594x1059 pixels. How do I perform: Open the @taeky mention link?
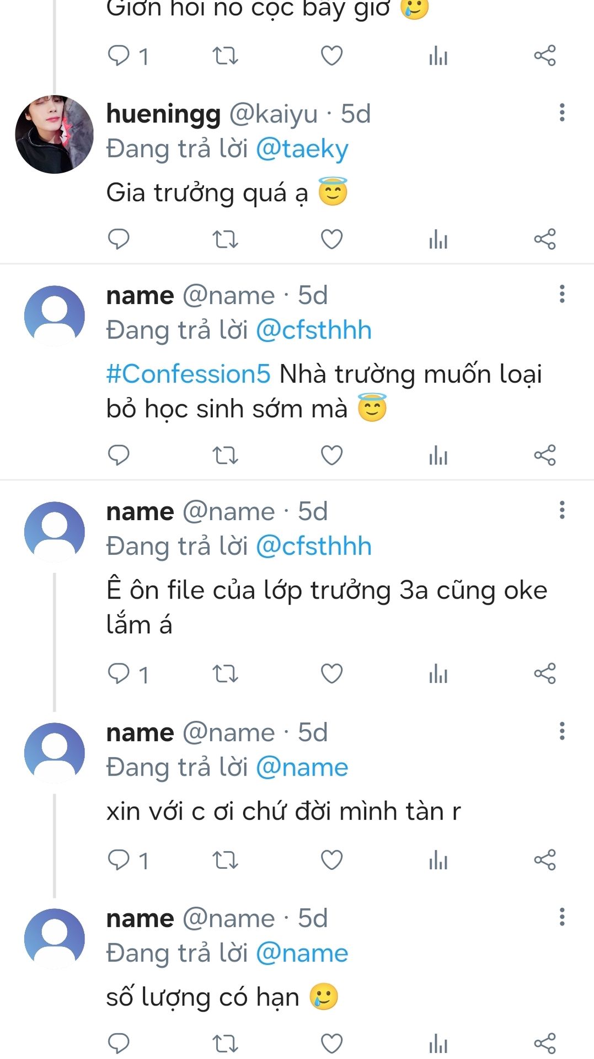(x=302, y=149)
